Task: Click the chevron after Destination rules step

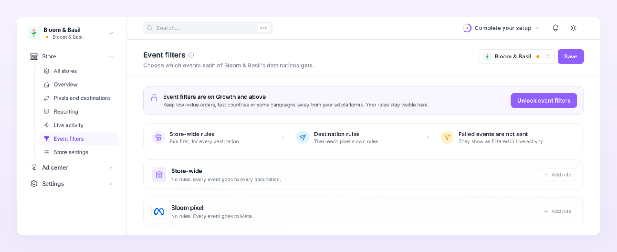Action: click(428, 138)
